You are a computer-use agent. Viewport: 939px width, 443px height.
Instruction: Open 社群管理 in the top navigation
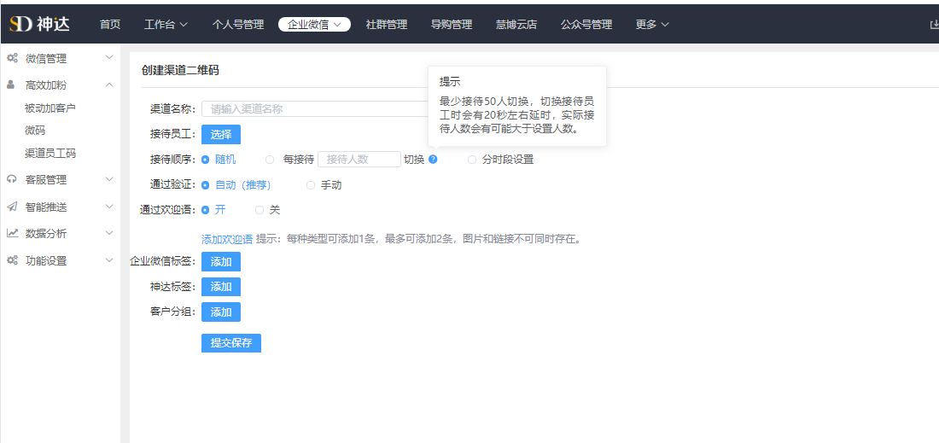[x=386, y=25]
